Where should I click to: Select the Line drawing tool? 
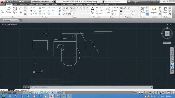(x=3, y=10)
